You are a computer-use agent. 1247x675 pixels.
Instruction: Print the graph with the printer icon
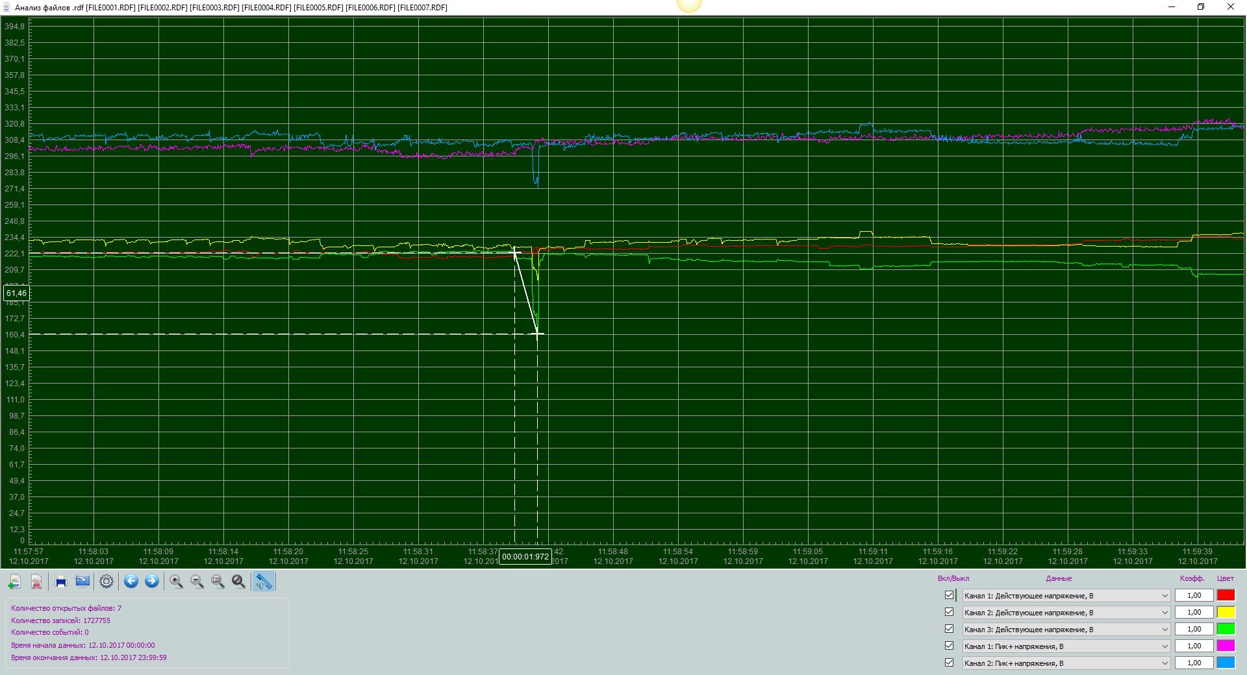[61, 582]
